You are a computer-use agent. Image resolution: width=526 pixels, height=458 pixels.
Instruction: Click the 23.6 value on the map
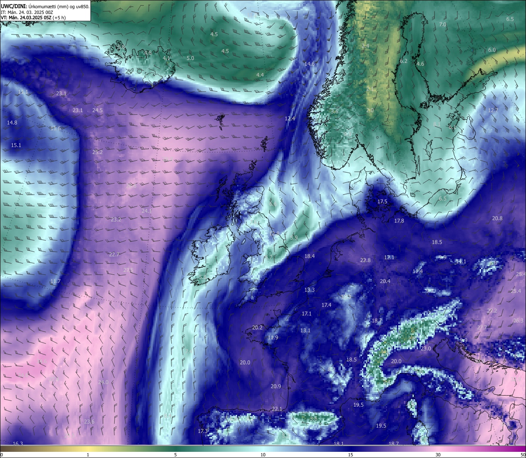coord(89,421)
